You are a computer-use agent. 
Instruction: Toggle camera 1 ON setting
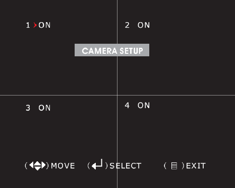[x=44, y=25]
